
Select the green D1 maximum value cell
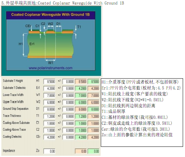93,109
